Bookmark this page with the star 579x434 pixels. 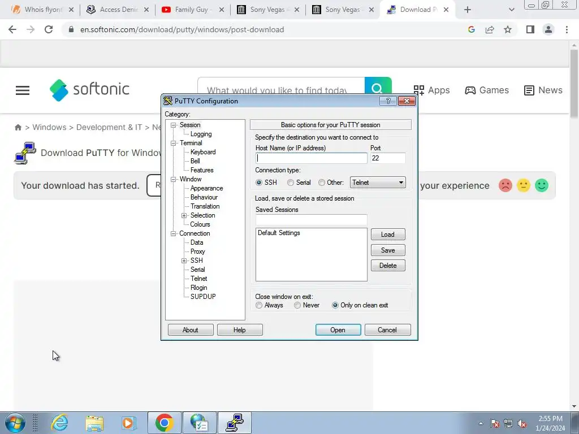(508, 29)
